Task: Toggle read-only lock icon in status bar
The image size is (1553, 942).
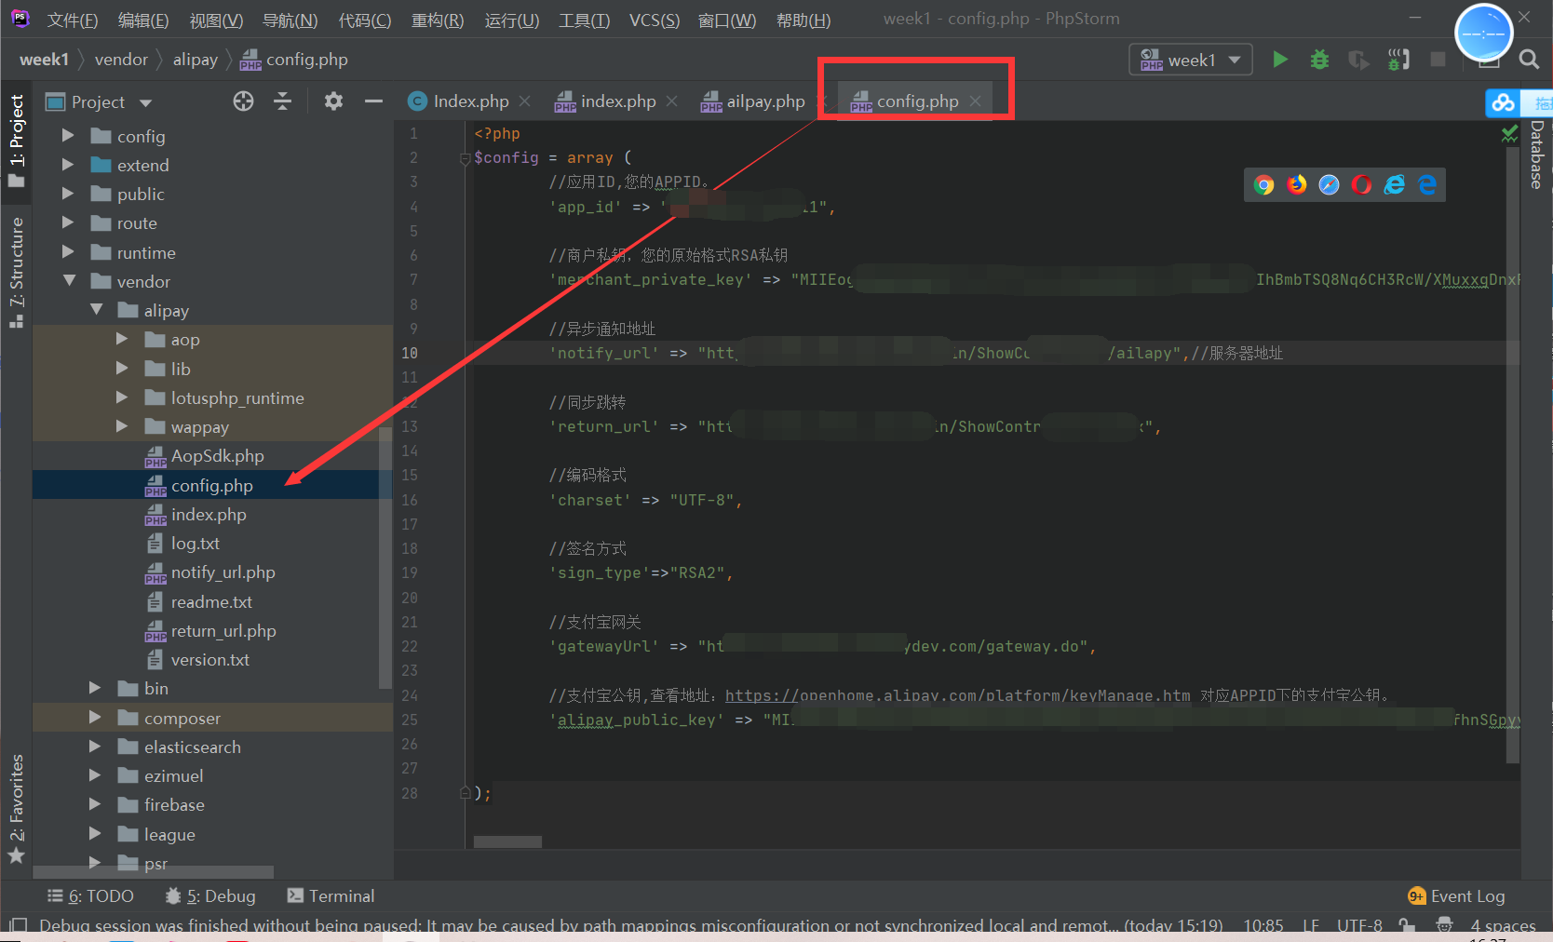Action: tap(1407, 926)
